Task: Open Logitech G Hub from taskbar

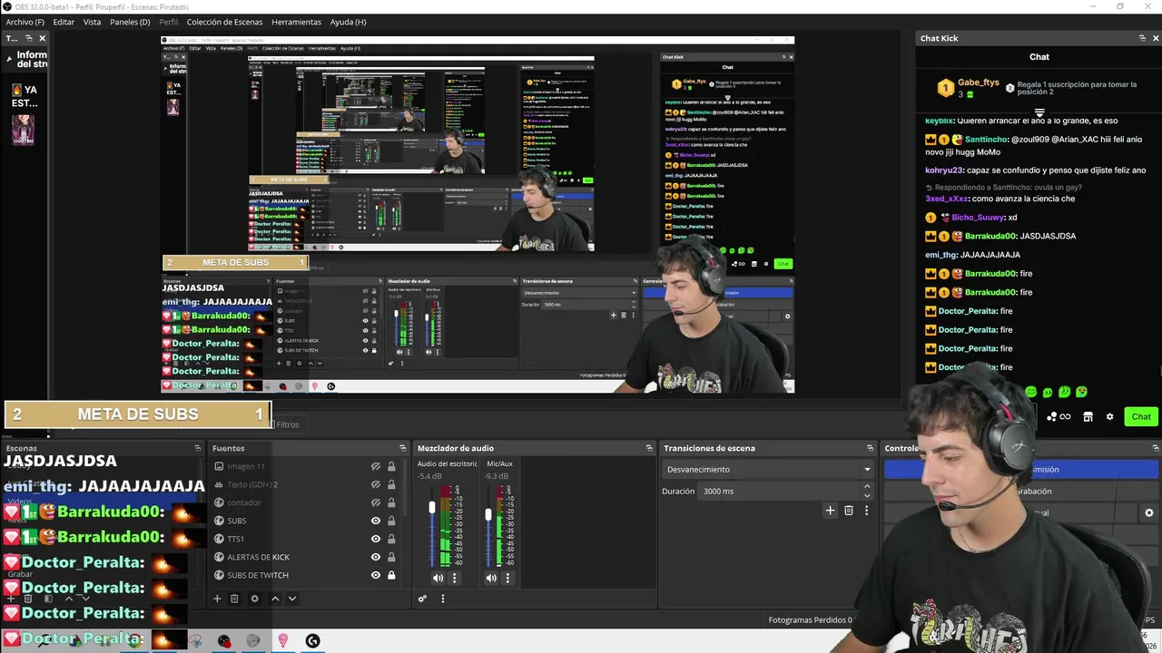Action: click(313, 640)
